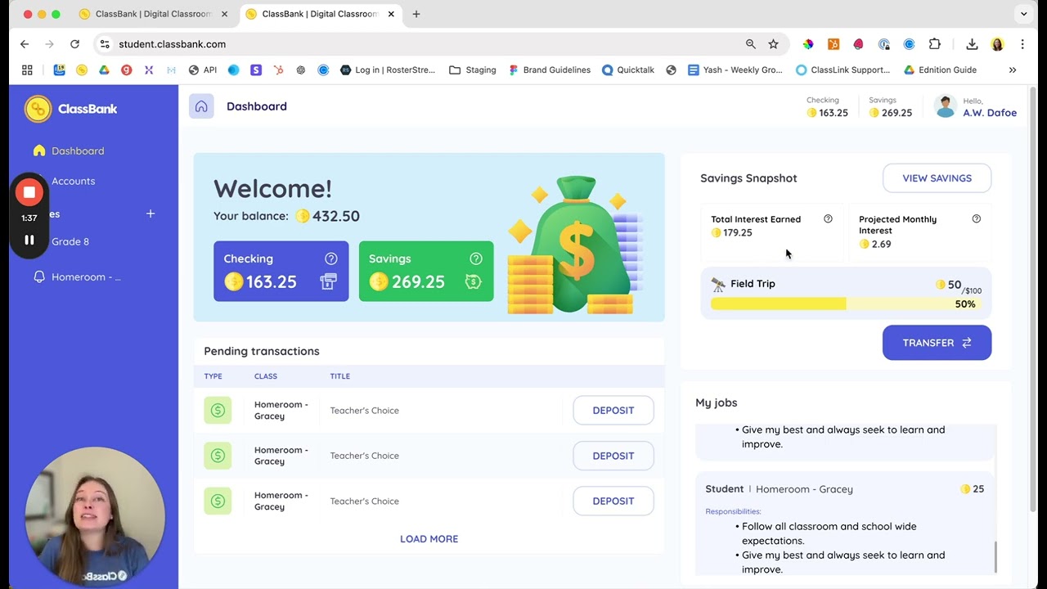The height and width of the screenshot is (589, 1047).
Task: Open the Staging bookmarks folder
Action: [473, 70]
